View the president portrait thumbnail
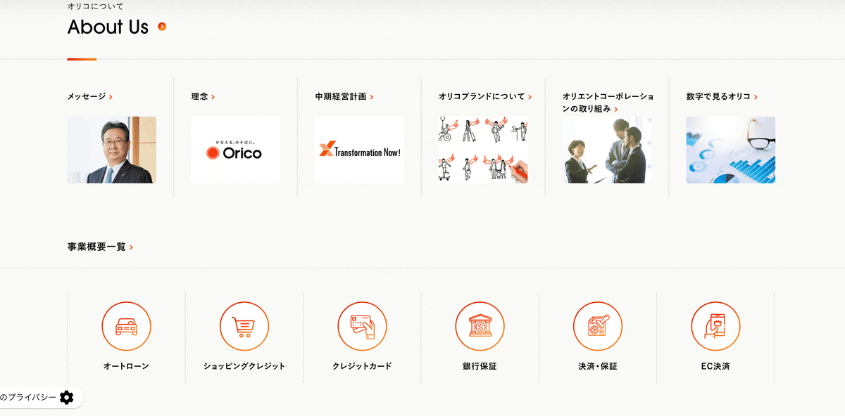 pyautogui.click(x=112, y=150)
